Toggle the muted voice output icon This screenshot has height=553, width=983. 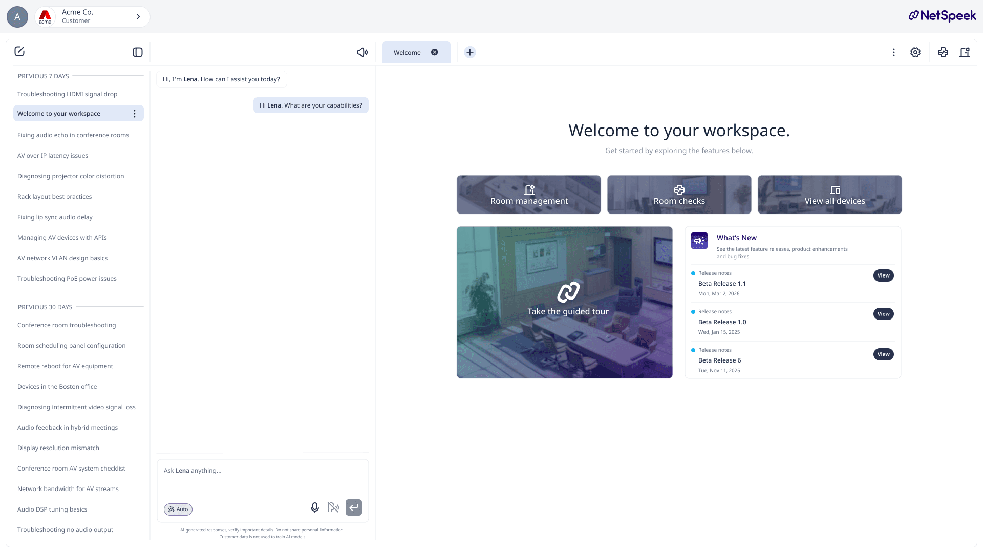[333, 507]
